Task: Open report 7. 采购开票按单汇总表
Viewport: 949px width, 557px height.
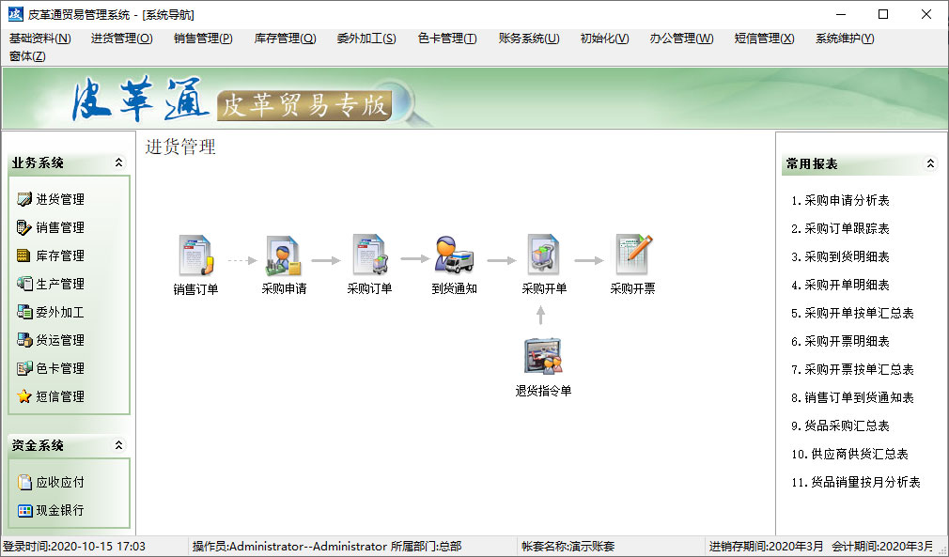Action: [852, 369]
